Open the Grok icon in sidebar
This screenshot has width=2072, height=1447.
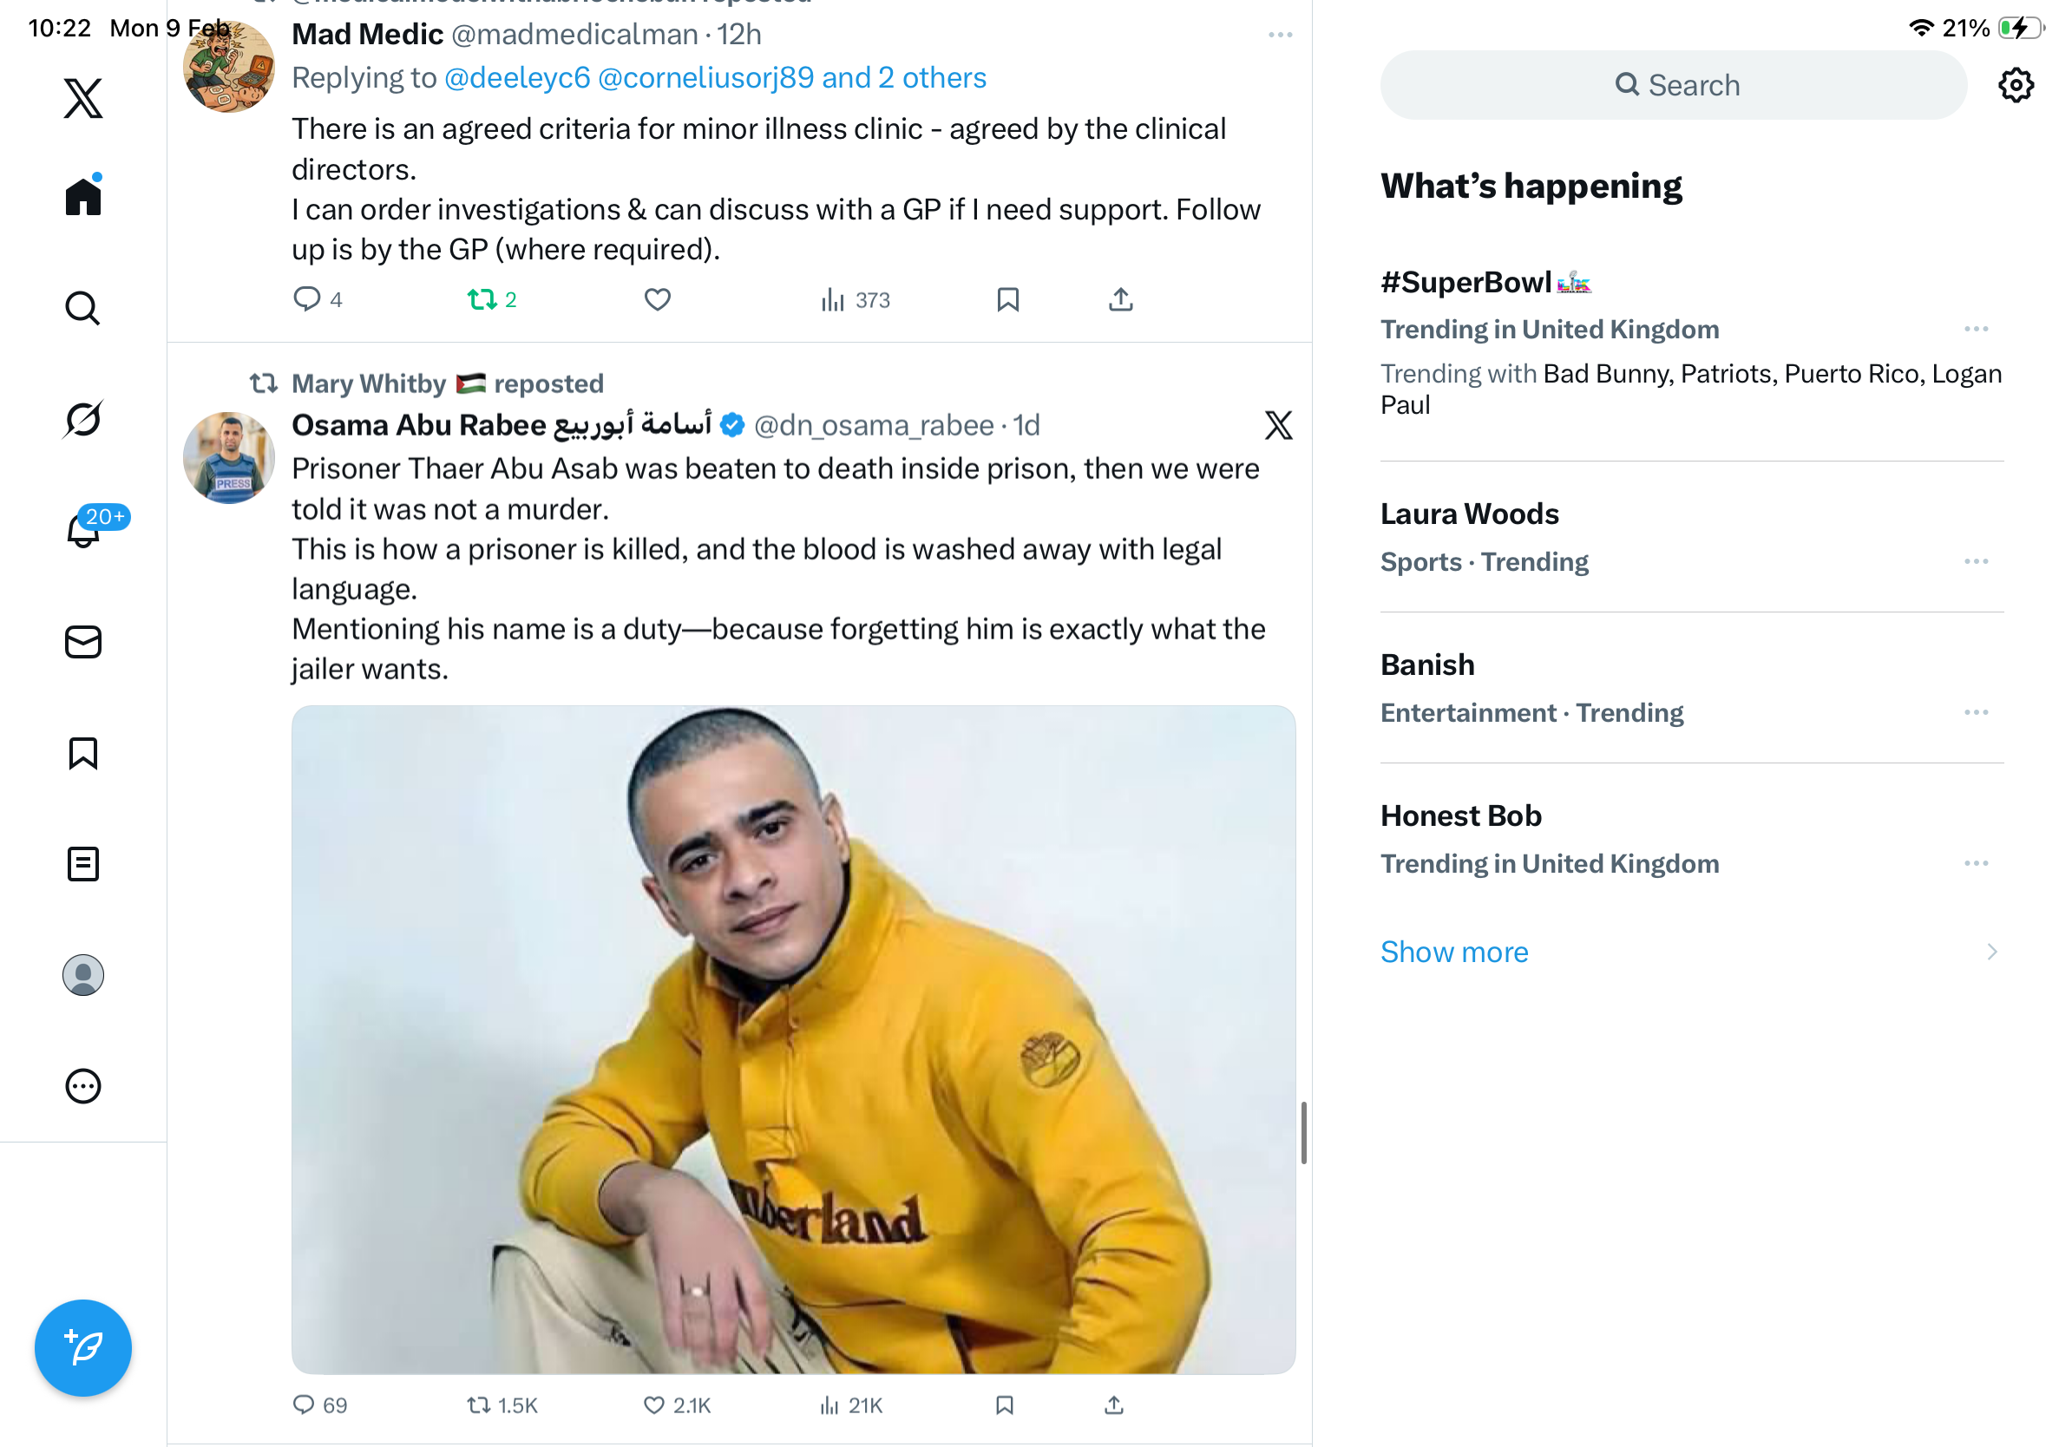click(x=83, y=419)
